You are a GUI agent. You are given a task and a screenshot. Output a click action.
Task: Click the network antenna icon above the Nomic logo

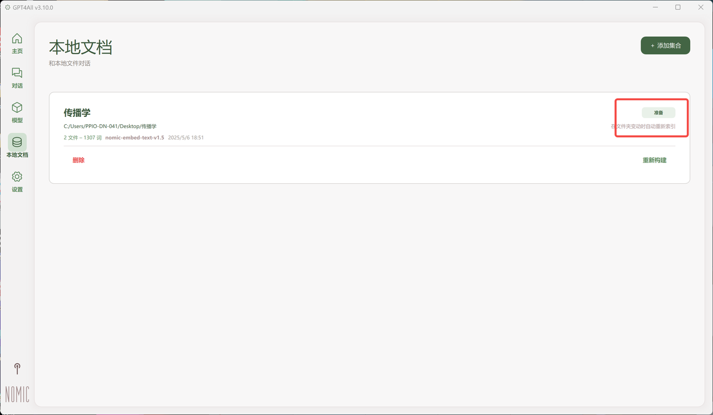click(17, 368)
